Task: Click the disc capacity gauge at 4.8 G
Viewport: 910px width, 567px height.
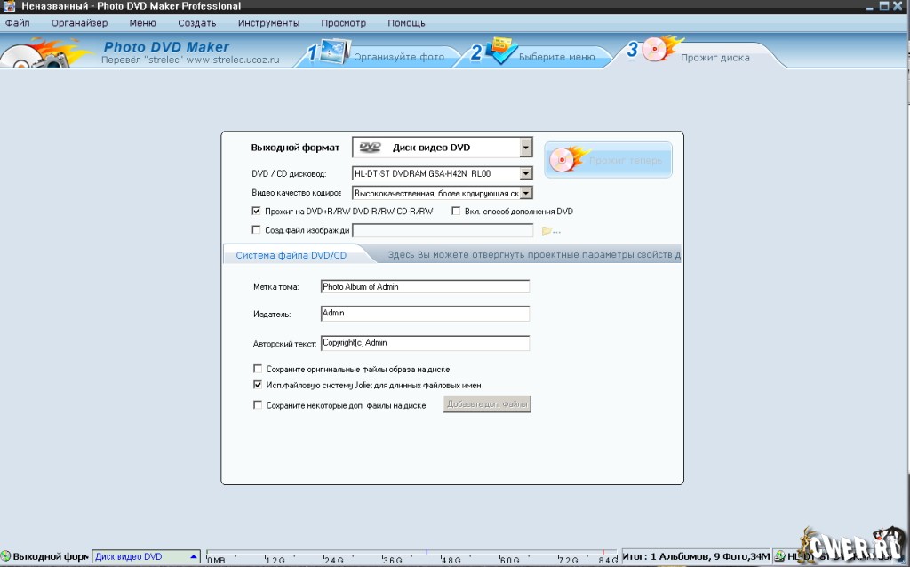Action: pyautogui.click(x=451, y=557)
